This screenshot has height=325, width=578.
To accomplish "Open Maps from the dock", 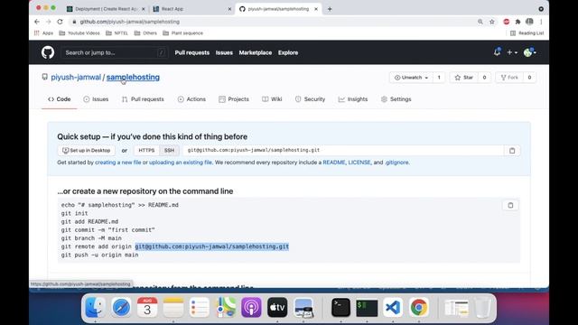I will 226,307.
